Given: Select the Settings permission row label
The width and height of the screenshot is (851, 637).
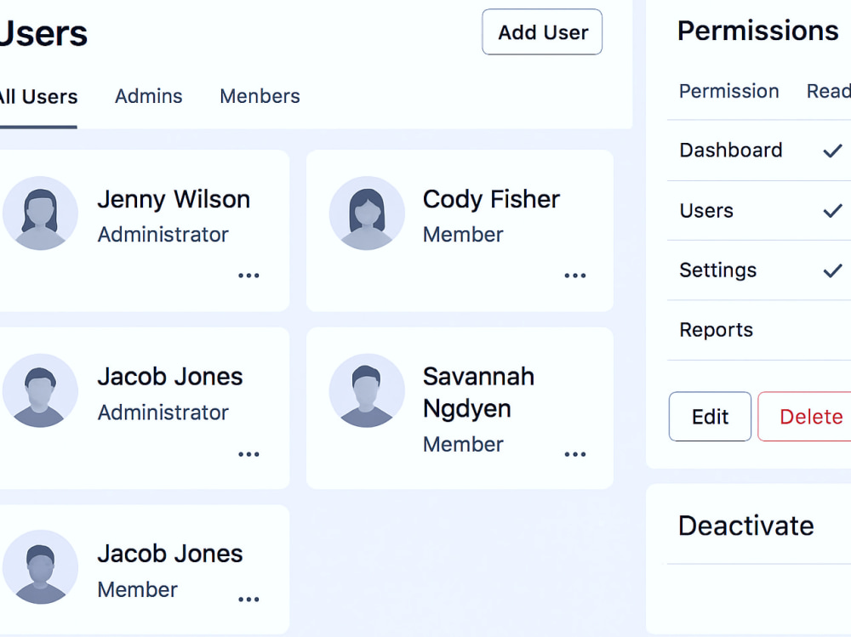Looking at the screenshot, I should [x=717, y=270].
